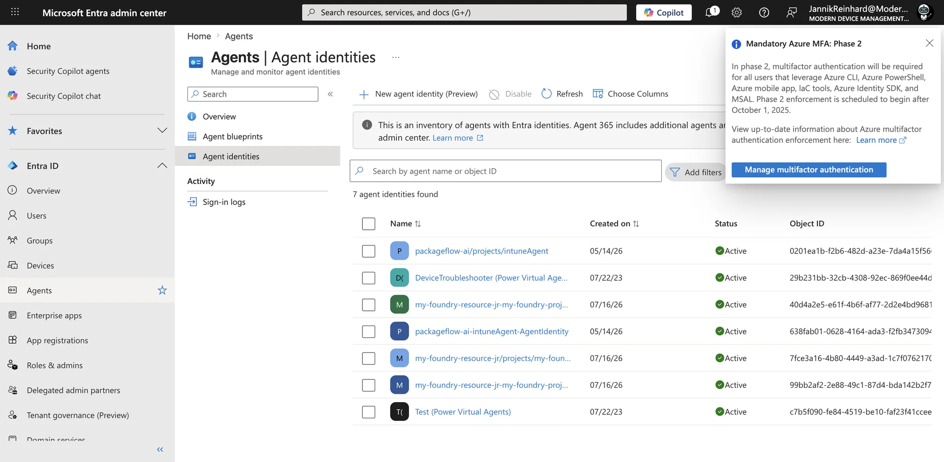This screenshot has height=462, width=944.
Task: Open Enterprise apps in the sidebar
Action: [x=87, y=315]
